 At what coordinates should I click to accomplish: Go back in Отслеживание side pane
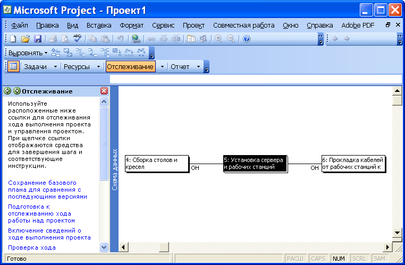tap(7, 91)
